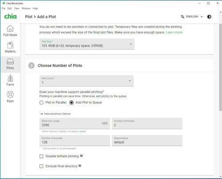The width and height of the screenshot is (222, 179).
Task: Click the RAM max usage field
Action: tap(75, 123)
